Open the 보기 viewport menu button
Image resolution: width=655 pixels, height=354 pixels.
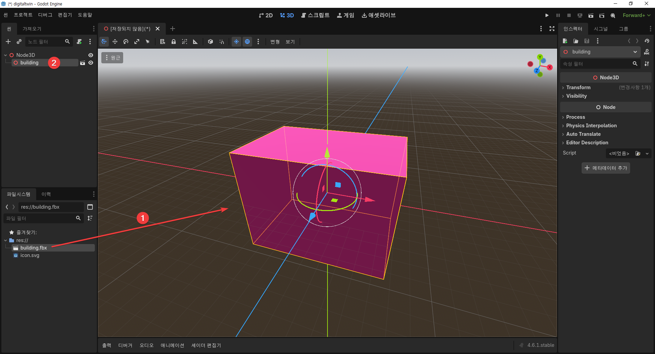click(290, 42)
